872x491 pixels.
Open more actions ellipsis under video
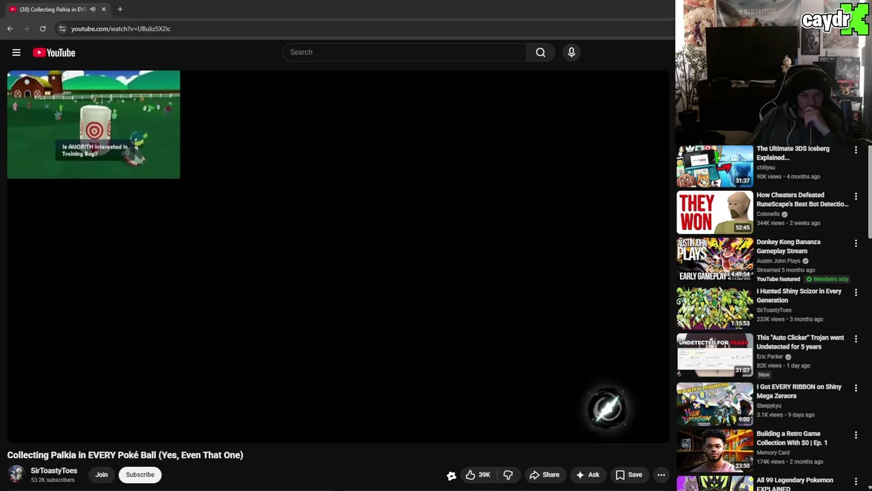(x=661, y=475)
